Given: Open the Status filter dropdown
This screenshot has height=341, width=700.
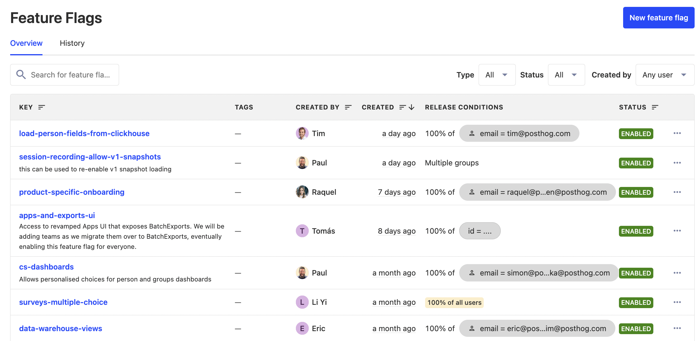Looking at the screenshot, I should pyautogui.click(x=566, y=75).
